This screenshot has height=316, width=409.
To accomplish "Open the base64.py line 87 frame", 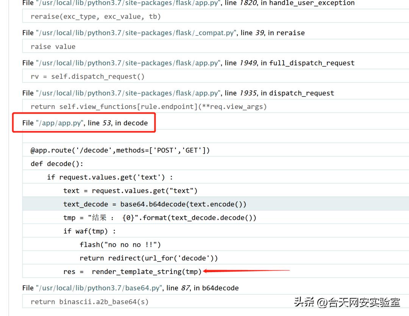I will pos(130,288).
